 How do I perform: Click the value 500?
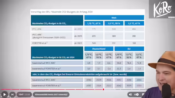[114, 29]
